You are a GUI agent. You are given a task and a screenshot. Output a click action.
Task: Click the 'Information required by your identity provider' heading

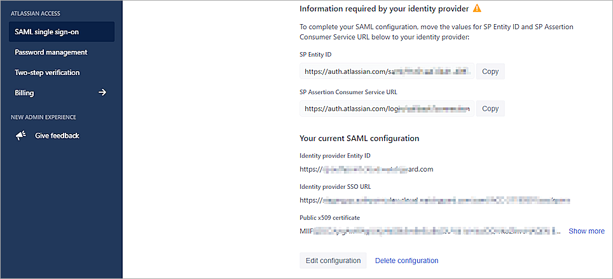tap(384, 9)
